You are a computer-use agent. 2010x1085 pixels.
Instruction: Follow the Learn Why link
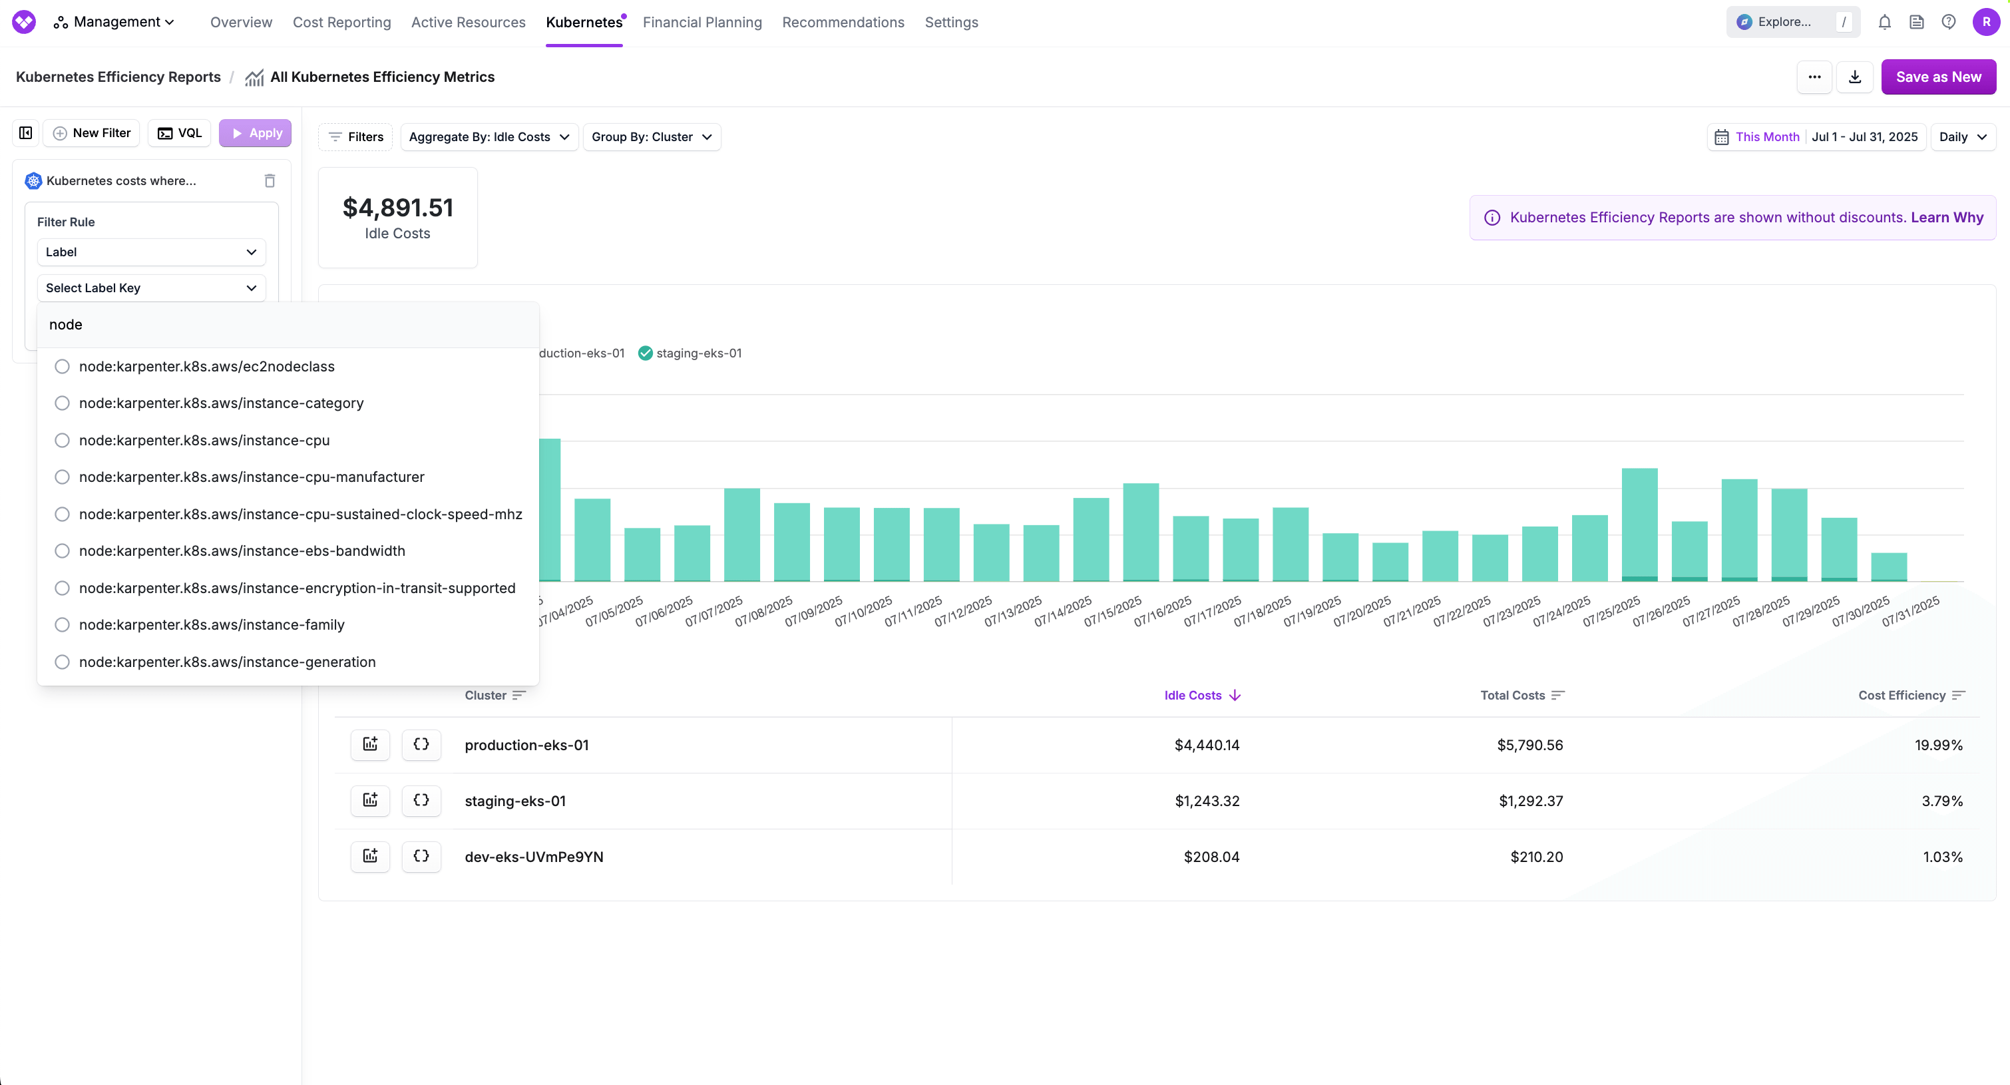[x=1947, y=217]
